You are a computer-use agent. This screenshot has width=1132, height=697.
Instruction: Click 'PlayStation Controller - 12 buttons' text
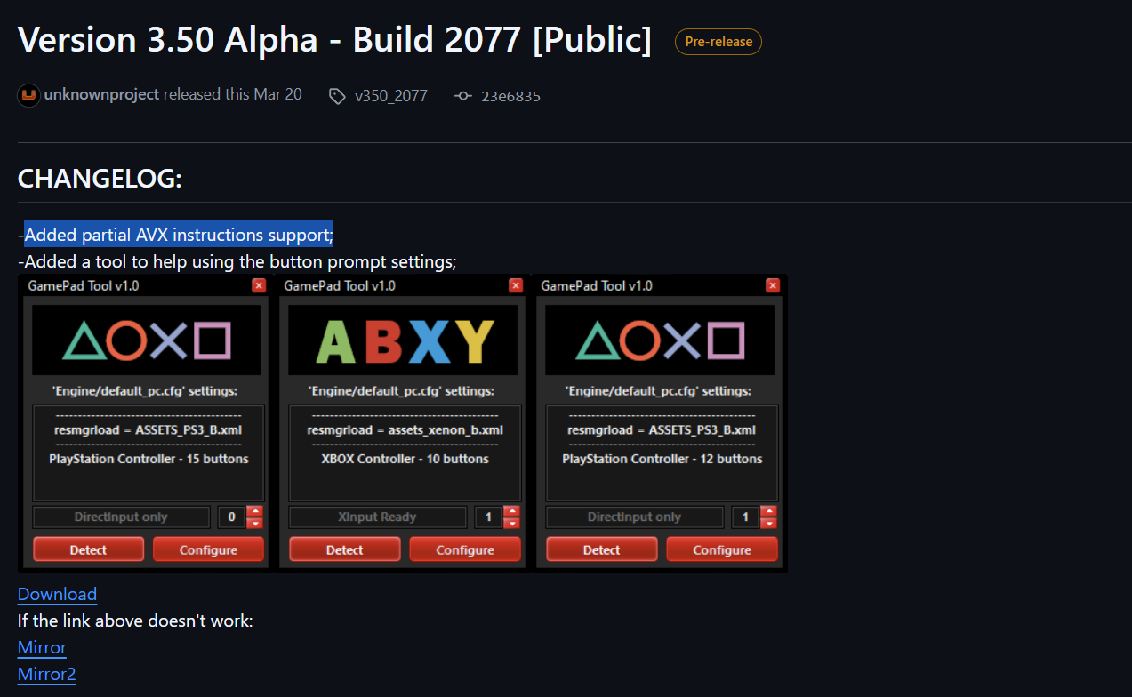(x=662, y=459)
